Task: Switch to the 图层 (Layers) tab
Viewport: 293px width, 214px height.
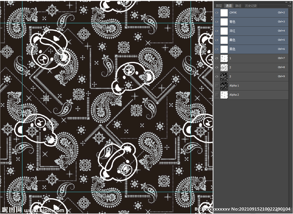Action: click(x=219, y=6)
